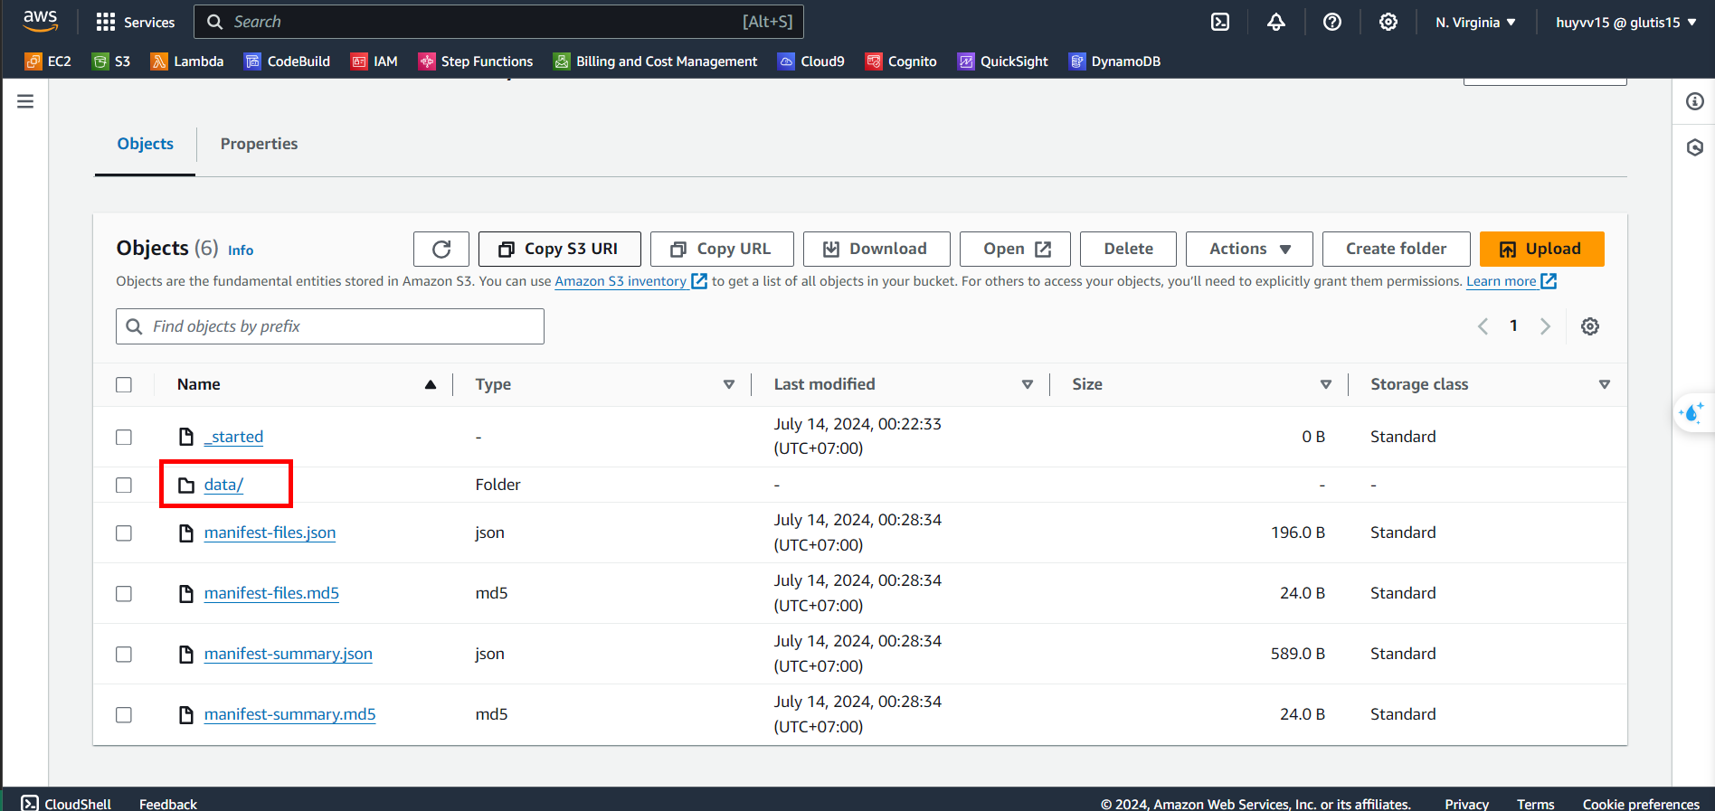
Task: Check the manifest-summary.json row
Action: click(x=124, y=655)
